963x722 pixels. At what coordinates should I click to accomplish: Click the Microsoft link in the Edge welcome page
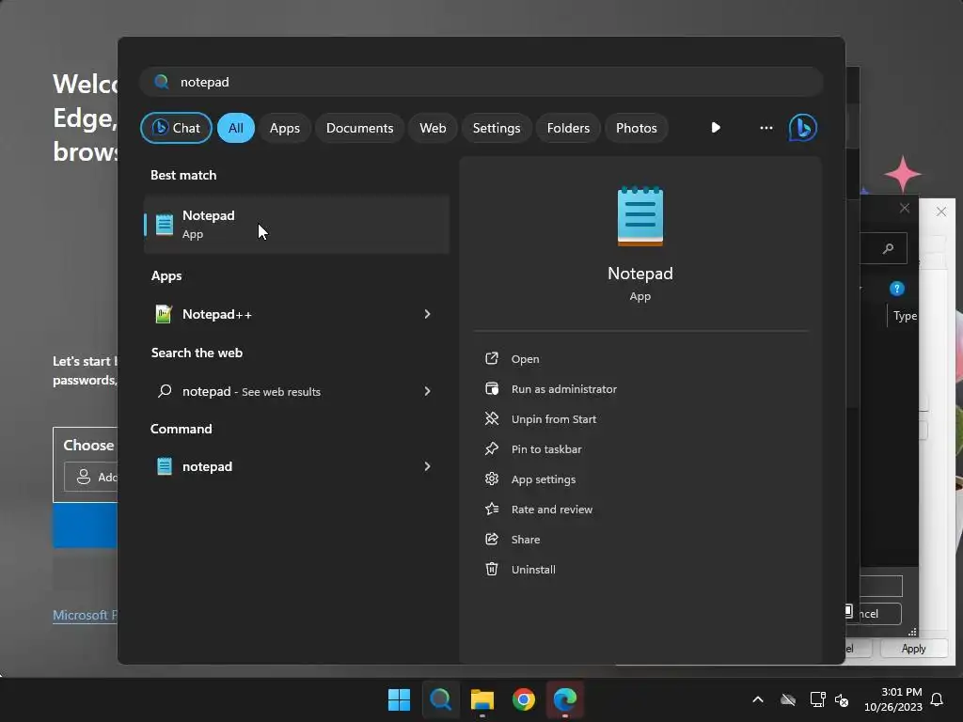click(85, 615)
